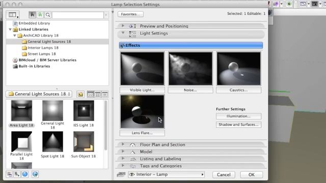
Task: Expand the Model panel
Action: (123, 151)
